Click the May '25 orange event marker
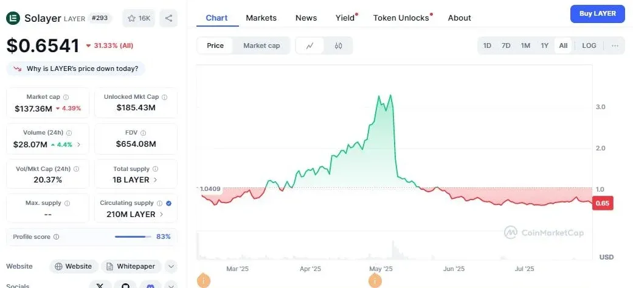633x288 pixels. point(375,280)
